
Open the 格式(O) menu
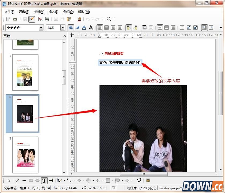[x=68, y=12]
